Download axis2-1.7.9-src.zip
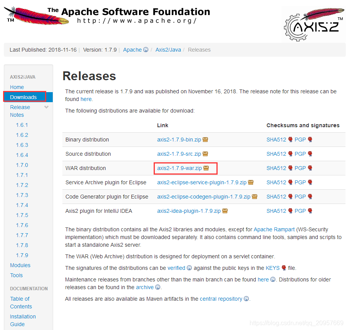The height and width of the screenshot is (330, 347). click(x=179, y=154)
